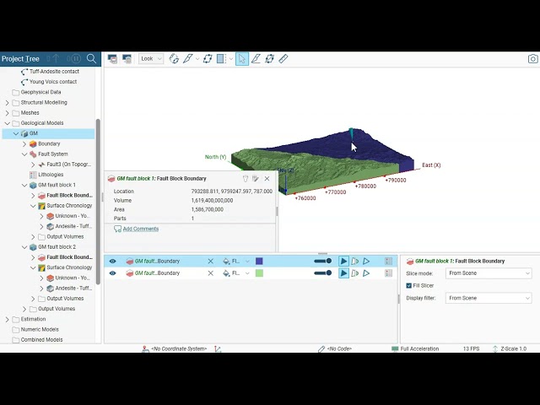Image resolution: width=540 pixels, height=405 pixels.
Task: Toggle the back-face button in green-swatch row
Action: pyautogui.click(x=354, y=273)
